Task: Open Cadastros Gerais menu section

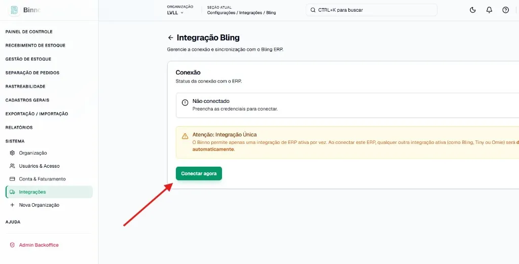Action: point(27,100)
